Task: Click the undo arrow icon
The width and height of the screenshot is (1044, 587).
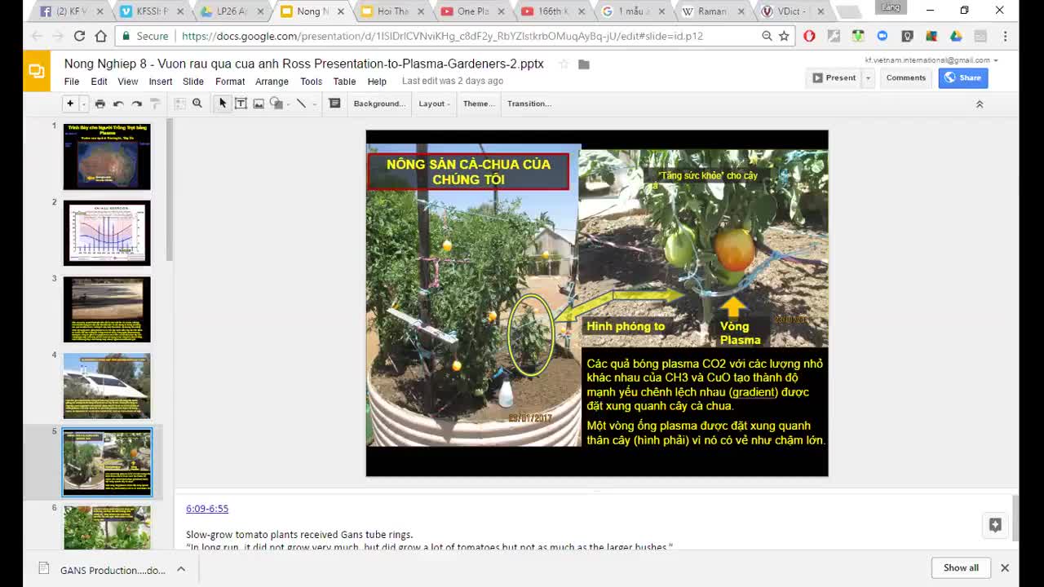Action: tap(118, 104)
